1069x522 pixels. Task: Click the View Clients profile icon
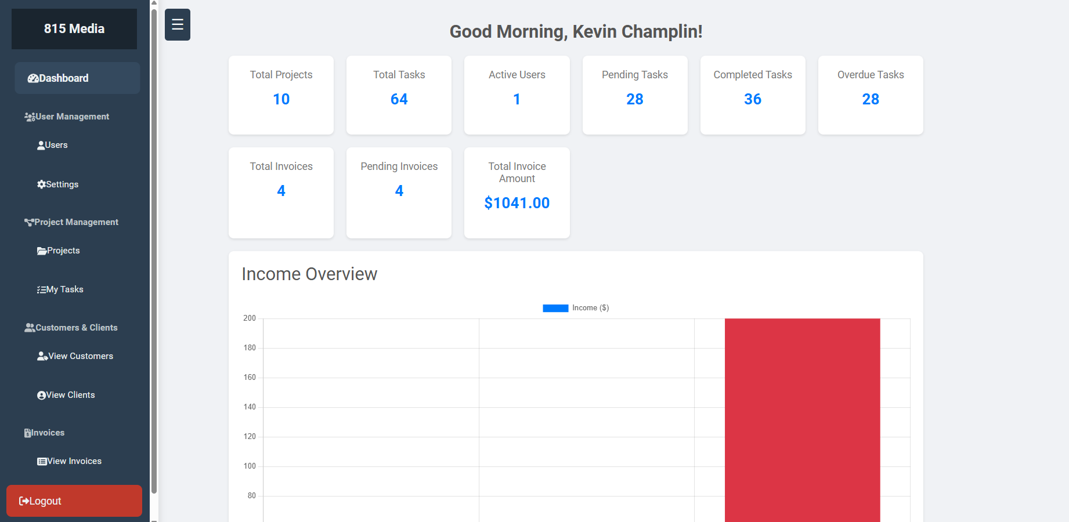click(41, 396)
